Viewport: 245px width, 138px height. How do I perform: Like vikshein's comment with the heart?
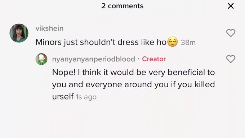(231, 33)
